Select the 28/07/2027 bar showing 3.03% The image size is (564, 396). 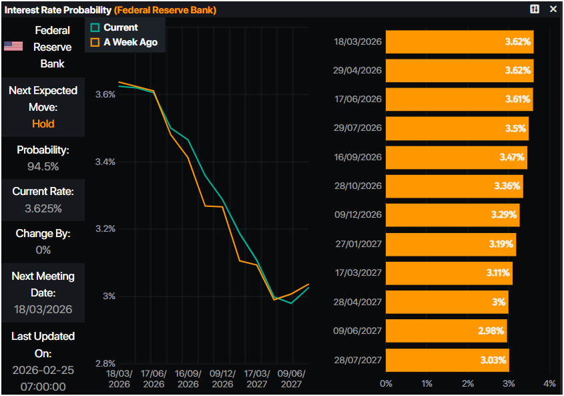click(447, 360)
